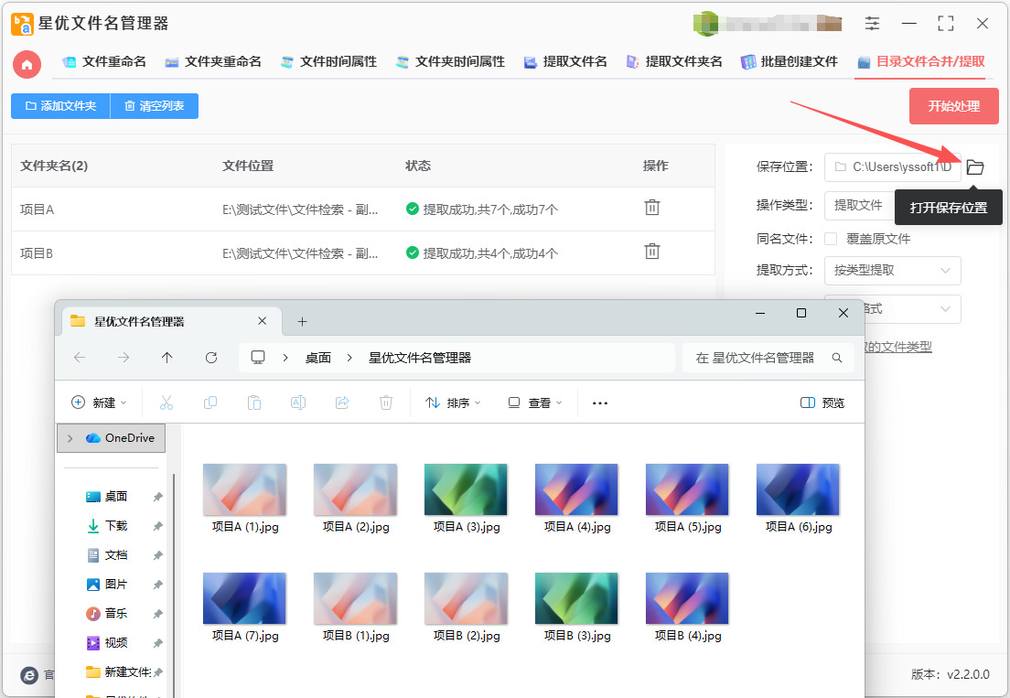Go up one folder level in Explorer
Image resolution: width=1010 pixels, height=698 pixels.
tap(167, 358)
